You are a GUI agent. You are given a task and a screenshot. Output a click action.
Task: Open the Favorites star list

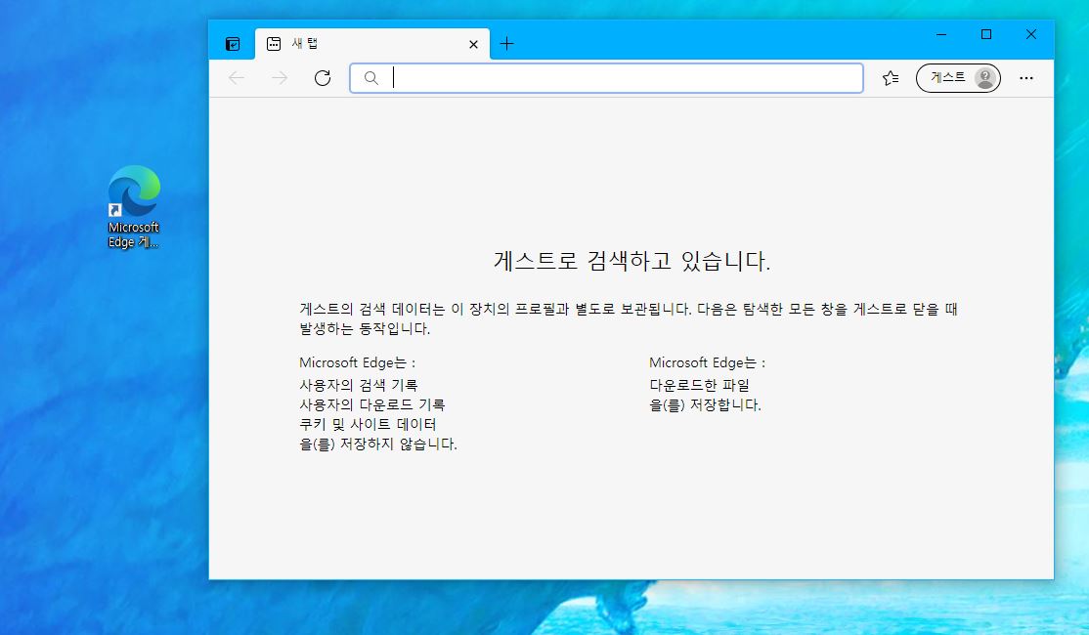pyautogui.click(x=891, y=78)
